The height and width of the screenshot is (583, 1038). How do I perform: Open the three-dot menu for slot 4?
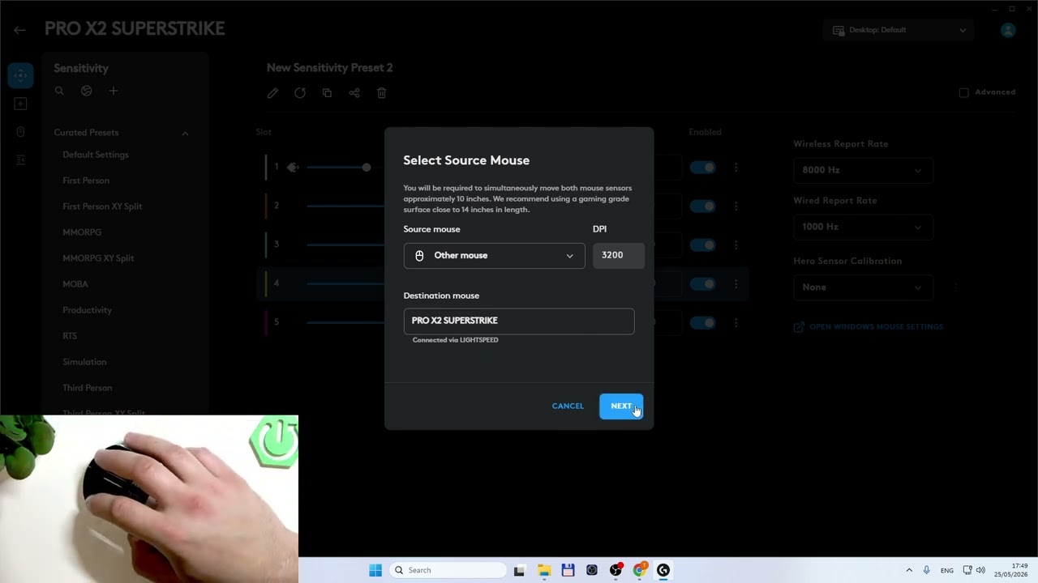[x=736, y=284]
